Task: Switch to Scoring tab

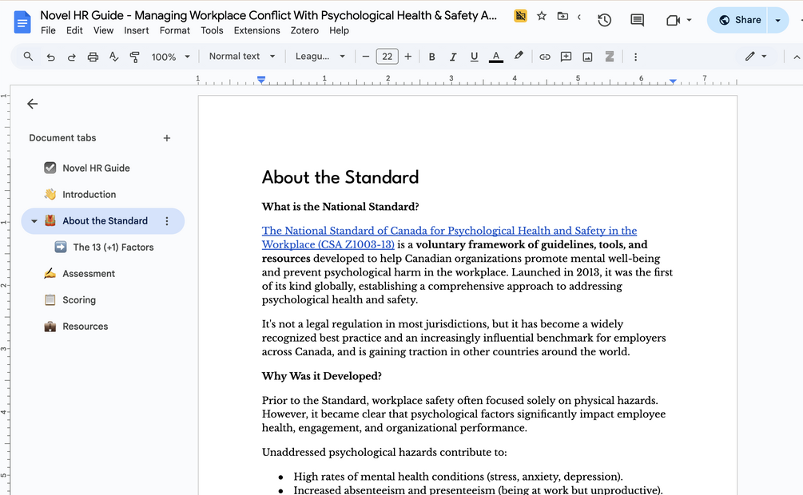Action: 79,300
